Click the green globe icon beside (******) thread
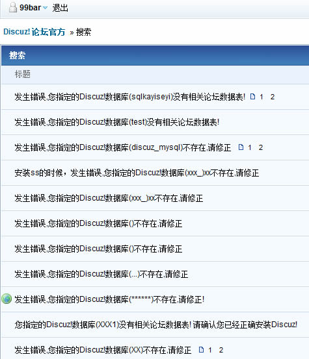309x359 pixels. [7, 299]
